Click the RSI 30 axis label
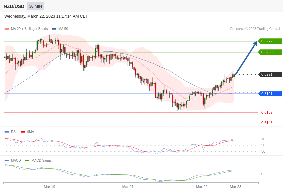283x192 pixels. click(263, 151)
